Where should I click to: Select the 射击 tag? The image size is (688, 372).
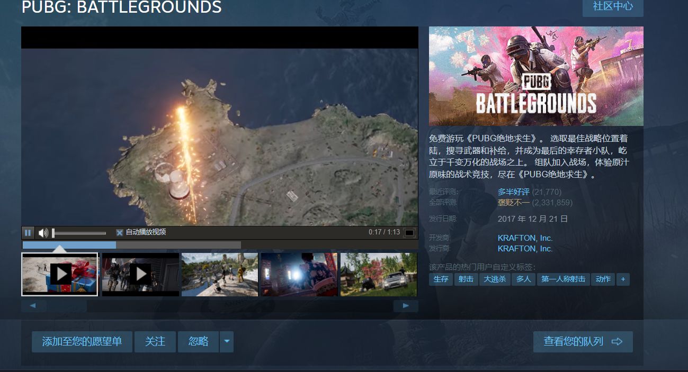coord(466,279)
